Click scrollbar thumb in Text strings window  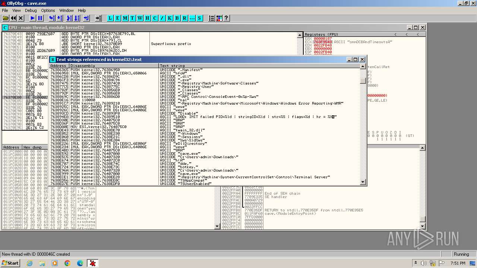[363, 81]
